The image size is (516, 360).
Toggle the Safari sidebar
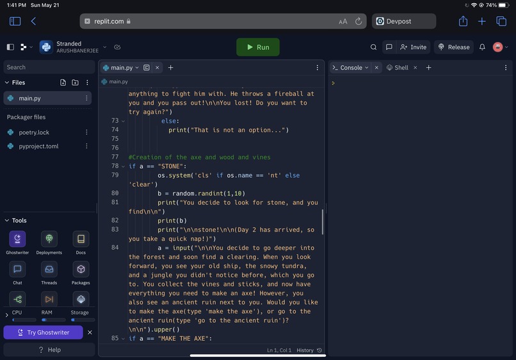tap(15, 21)
